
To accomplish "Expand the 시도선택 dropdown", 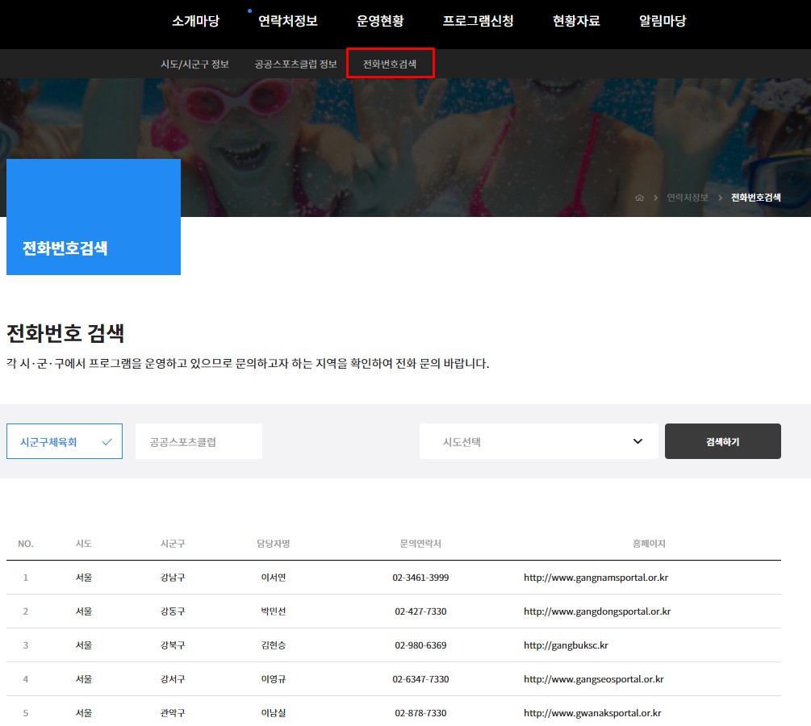I will pos(538,441).
